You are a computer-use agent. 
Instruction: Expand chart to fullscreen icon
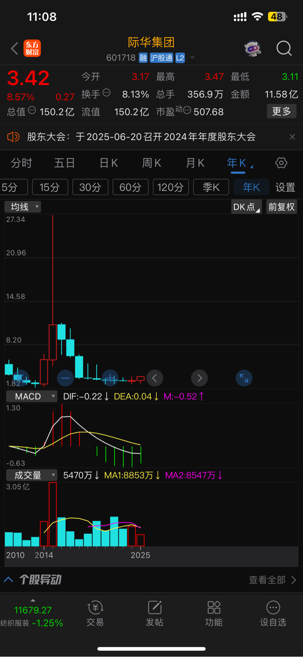pyautogui.click(x=244, y=378)
